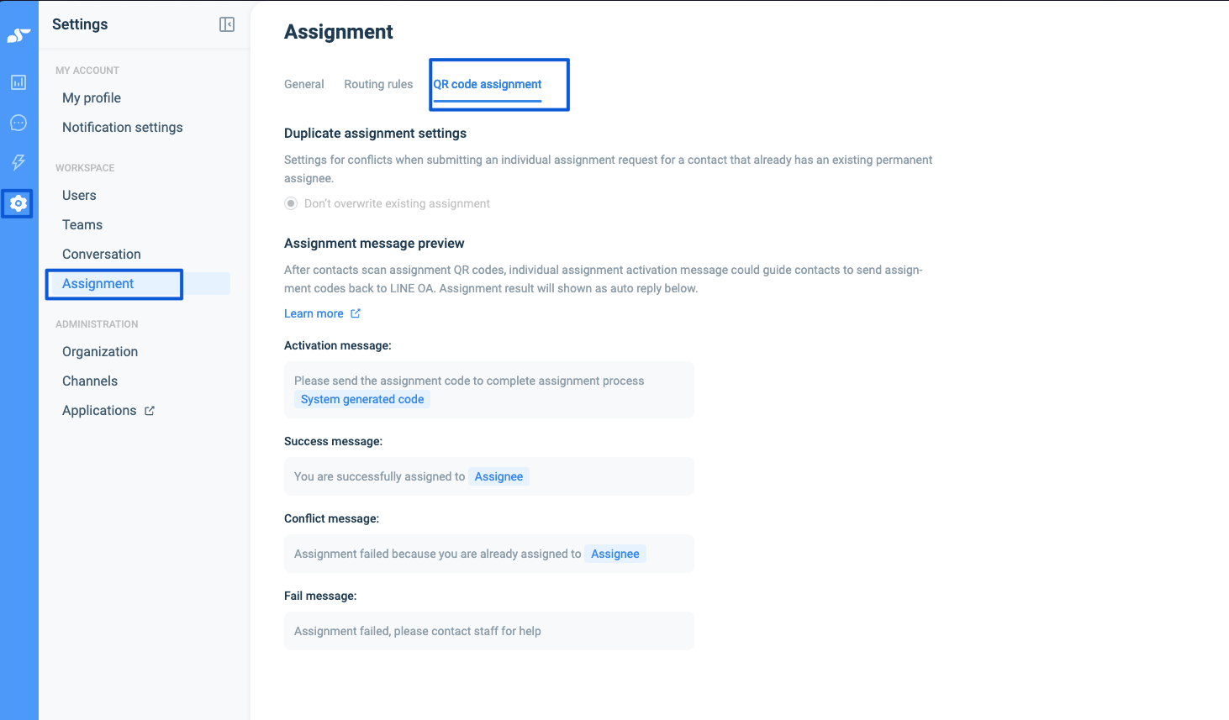The image size is (1229, 720).
Task: Collapse the Settings side panel
Action: pos(227,24)
